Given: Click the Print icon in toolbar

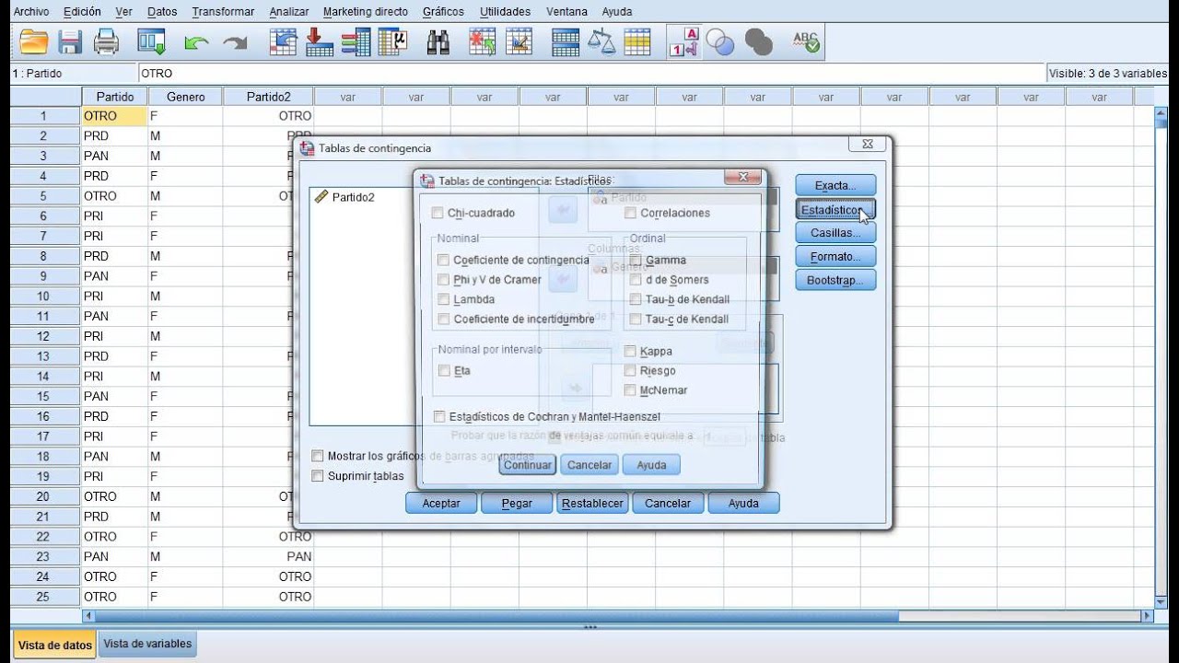Looking at the screenshot, I should 107,42.
